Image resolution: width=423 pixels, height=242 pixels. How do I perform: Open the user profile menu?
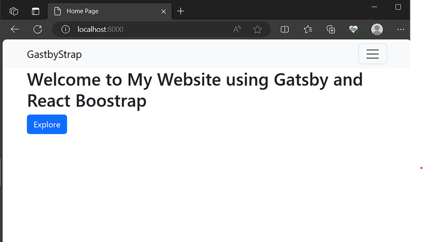point(377,29)
